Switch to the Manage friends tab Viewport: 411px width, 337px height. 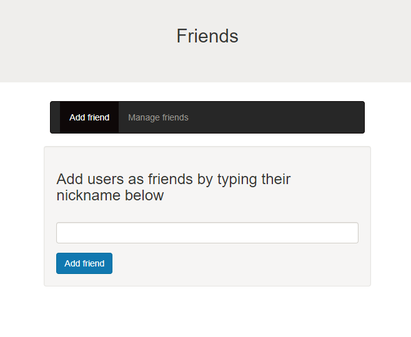coord(158,117)
